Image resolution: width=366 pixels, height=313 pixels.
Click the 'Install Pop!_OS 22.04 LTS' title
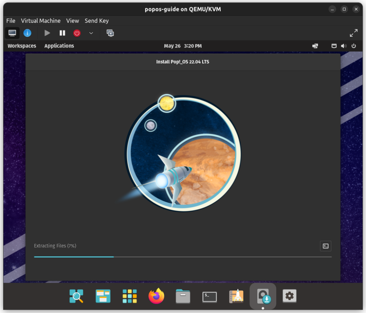(183, 62)
